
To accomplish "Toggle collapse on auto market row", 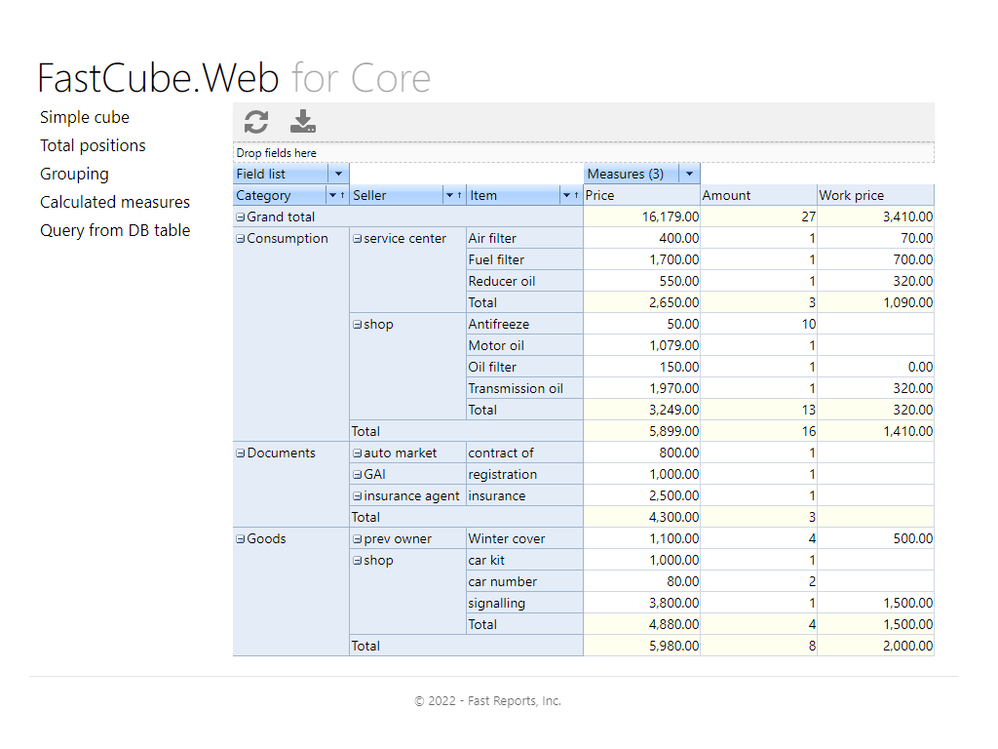I will (x=358, y=453).
